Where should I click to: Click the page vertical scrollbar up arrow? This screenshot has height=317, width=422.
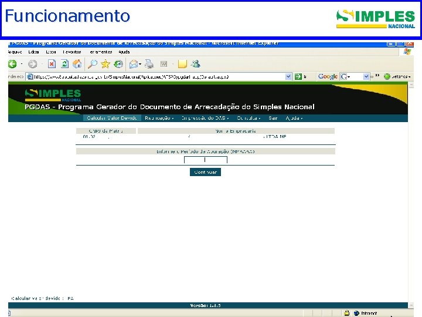(x=411, y=85)
